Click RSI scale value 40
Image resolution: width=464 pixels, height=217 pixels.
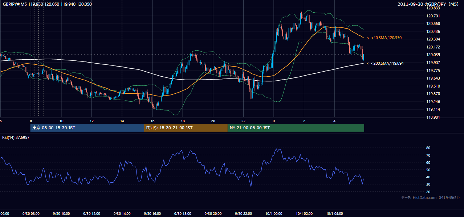click(428, 177)
